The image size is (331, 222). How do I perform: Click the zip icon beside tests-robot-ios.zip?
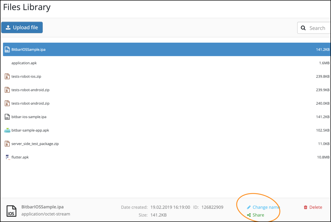(7, 76)
